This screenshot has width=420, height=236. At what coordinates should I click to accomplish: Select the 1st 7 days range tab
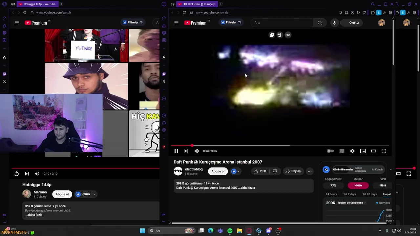click(350, 194)
